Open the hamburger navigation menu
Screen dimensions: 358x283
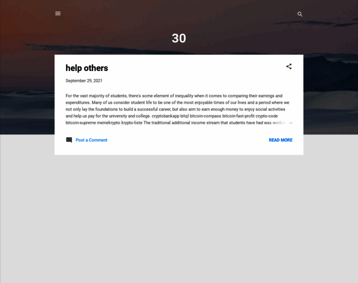coord(58,14)
